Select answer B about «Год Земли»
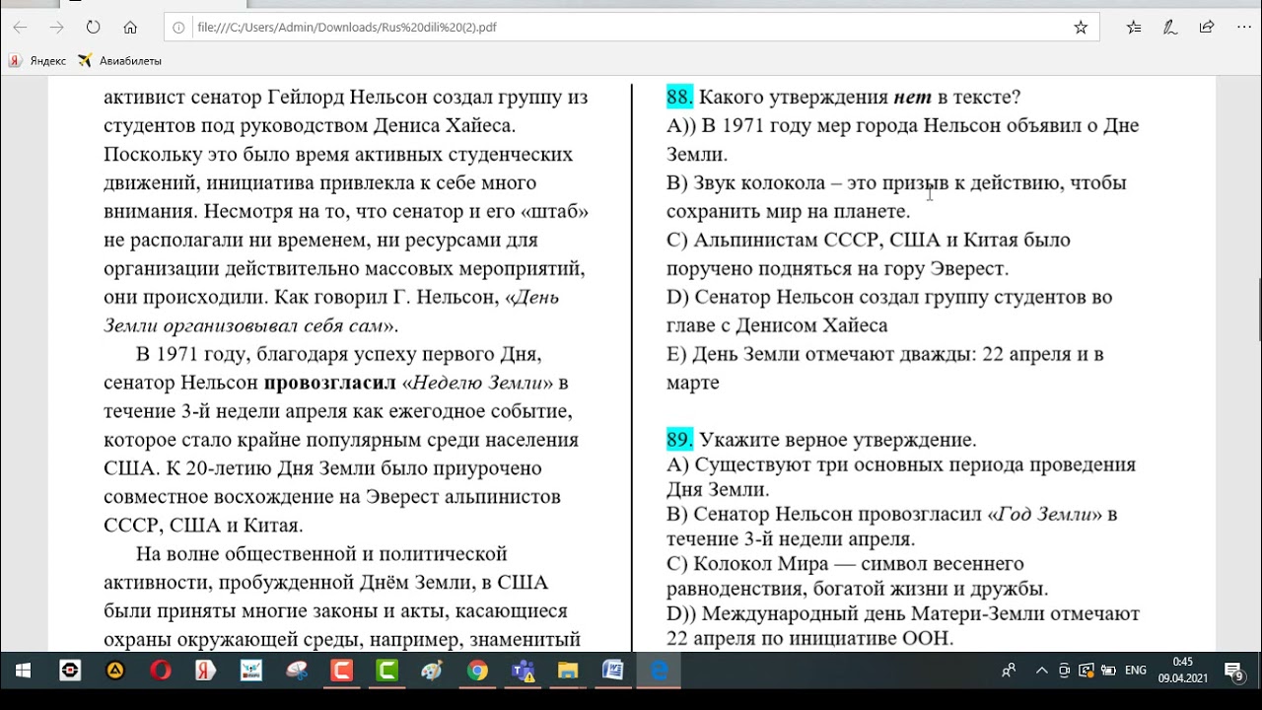 (x=891, y=527)
